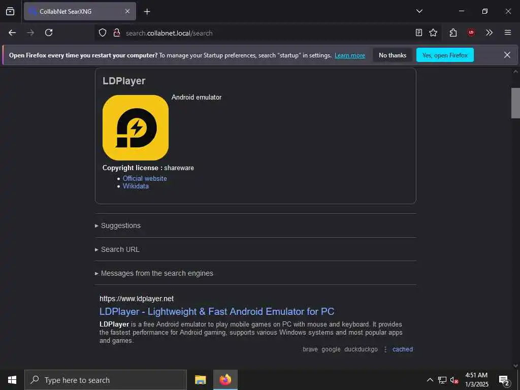
Task: Open the Wikidata link
Action: (136, 186)
